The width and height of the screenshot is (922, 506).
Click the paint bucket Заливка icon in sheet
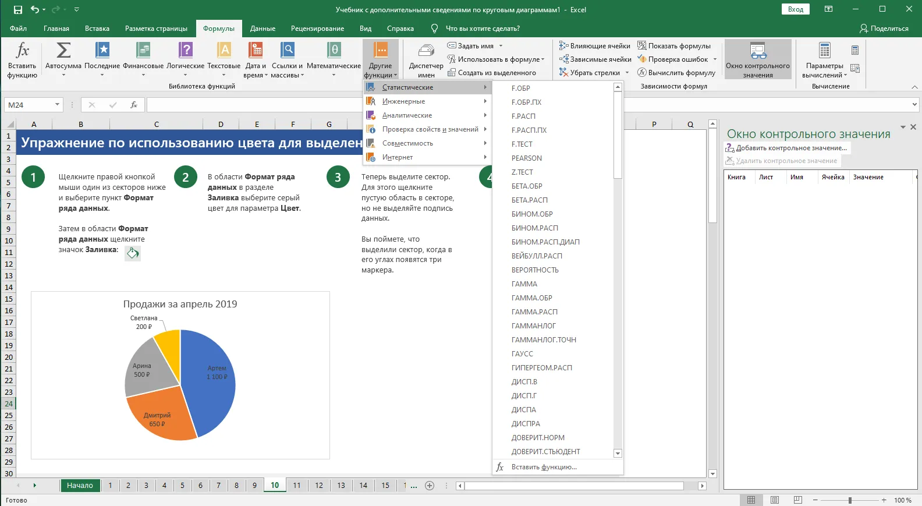(133, 253)
